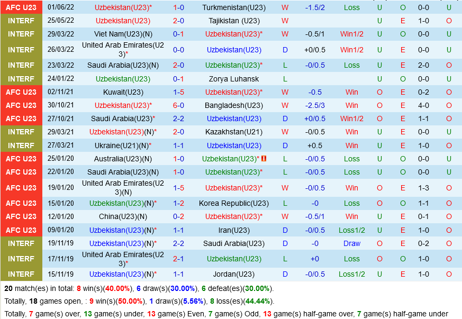Click the 44.44% loss percentage in summary
The width and height of the screenshot is (462, 319).
[x=258, y=301]
